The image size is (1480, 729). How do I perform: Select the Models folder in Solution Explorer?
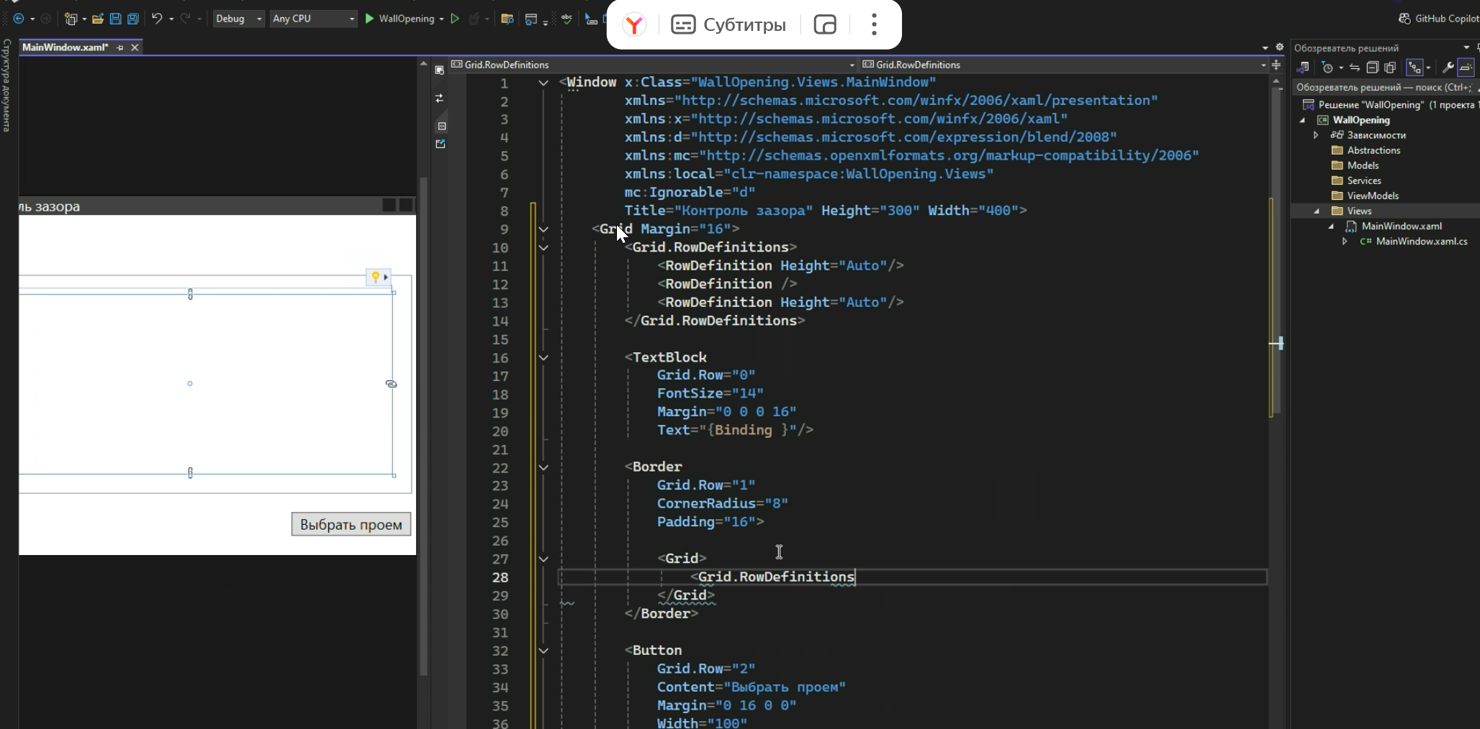pyautogui.click(x=1363, y=165)
